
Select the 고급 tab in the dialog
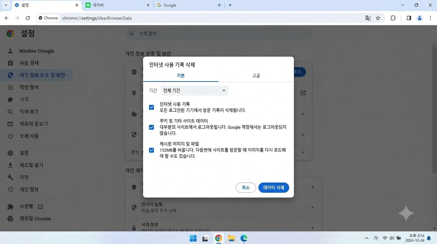pos(256,76)
